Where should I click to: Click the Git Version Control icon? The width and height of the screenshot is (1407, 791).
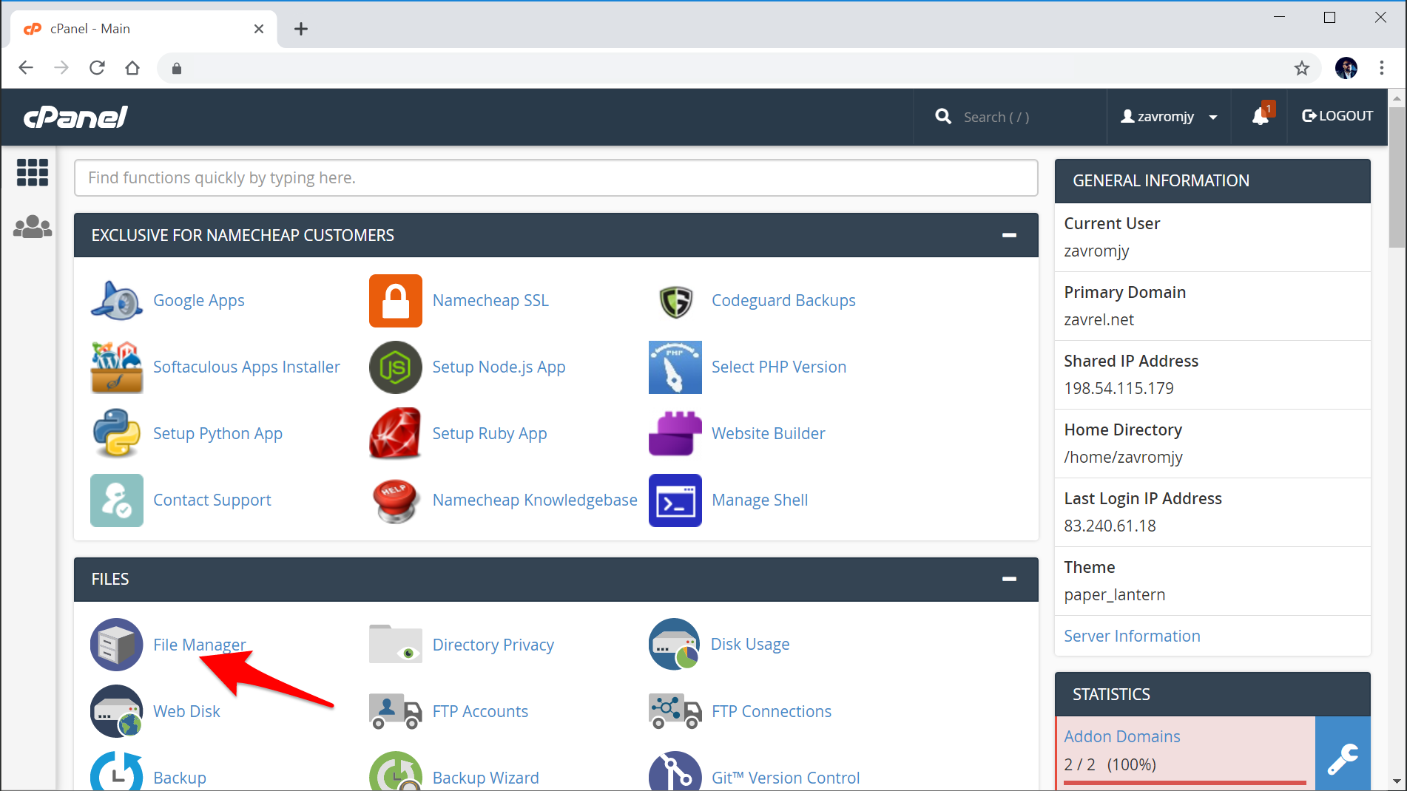pyautogui.click(x=675, y=773)
